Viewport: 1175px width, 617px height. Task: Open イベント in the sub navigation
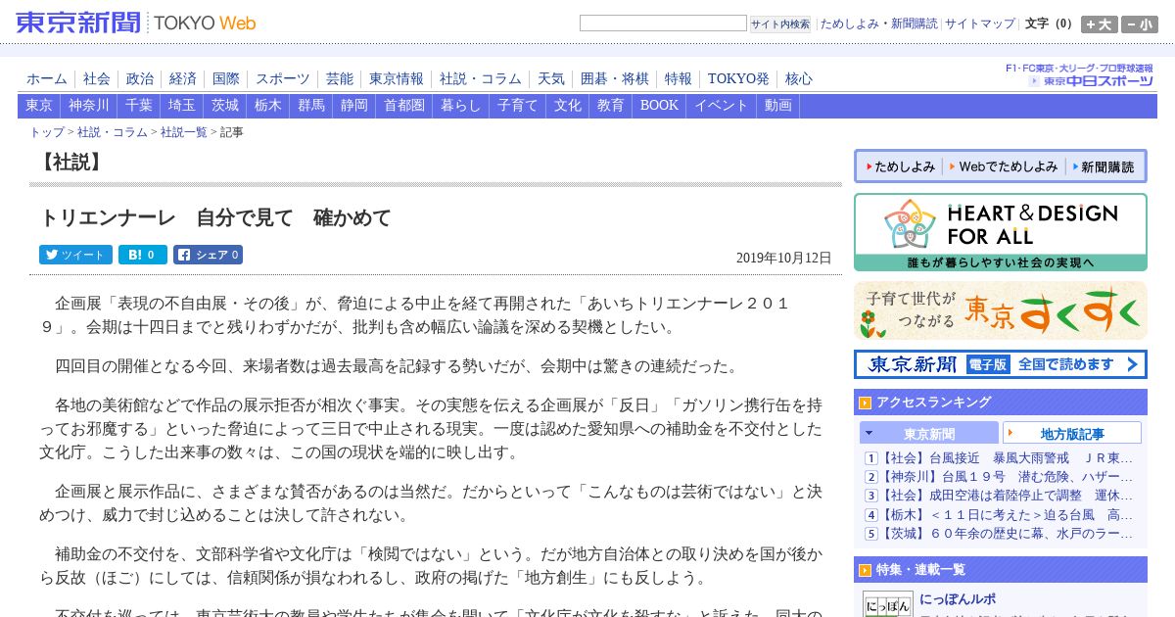click(x=722, y=106)
